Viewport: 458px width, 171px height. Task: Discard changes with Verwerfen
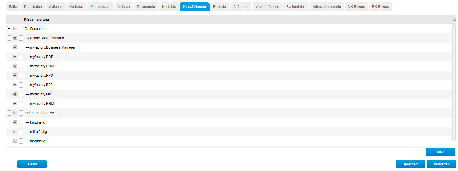(x=442, y=164)
